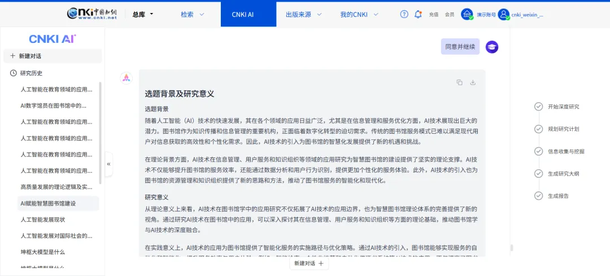
Task: Click the CNKI 中国知网 logo
Action: click(92, 14)
